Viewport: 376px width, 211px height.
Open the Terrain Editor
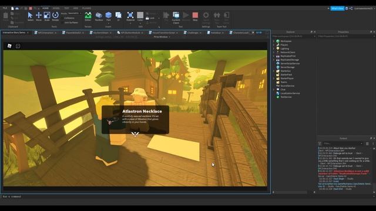pyautogui.click(x=88, y=16)
